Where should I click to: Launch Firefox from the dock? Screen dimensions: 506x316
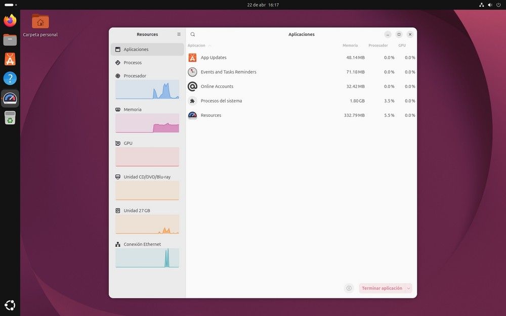click(x=10, y=21)
